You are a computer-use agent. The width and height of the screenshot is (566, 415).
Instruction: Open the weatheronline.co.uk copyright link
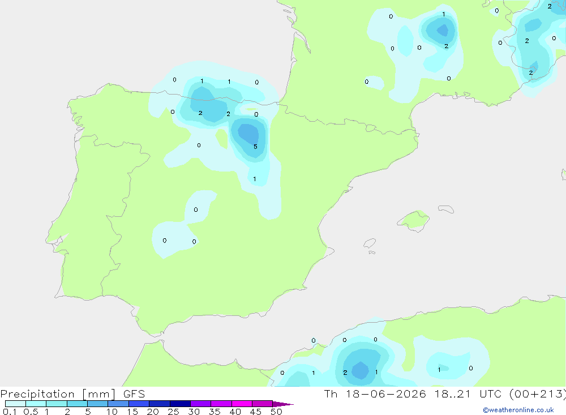click(x=518, y=410)
